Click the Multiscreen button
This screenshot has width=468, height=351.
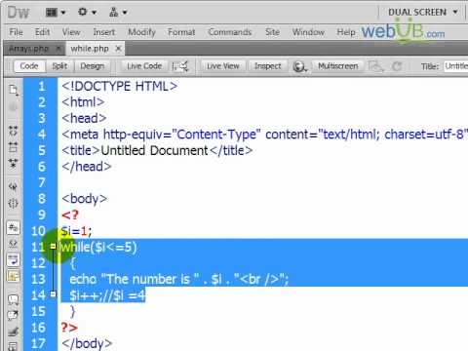click(338, 66)
